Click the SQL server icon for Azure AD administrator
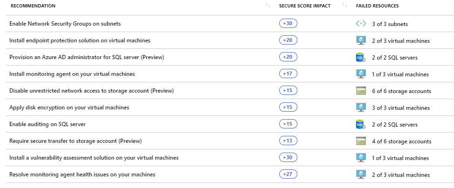 [361, 57]
